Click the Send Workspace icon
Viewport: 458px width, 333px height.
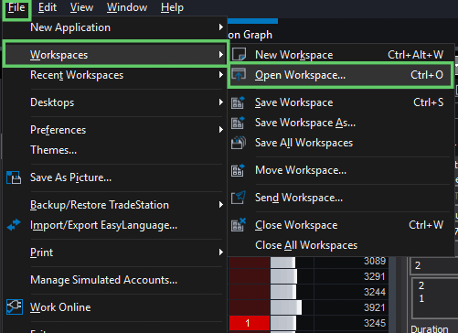click(239, 198)
